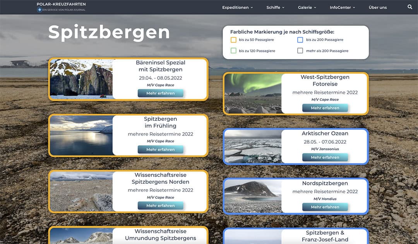Click the 'Ein Service von Polar Journal' tagline
Viewport: 418px width, 244px height.
pyautogui.click(x=64, y=10)
